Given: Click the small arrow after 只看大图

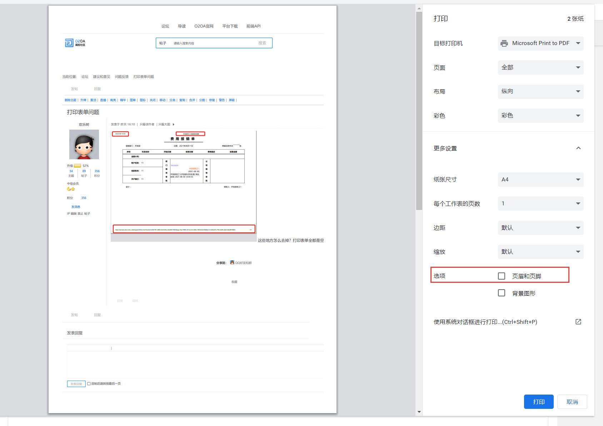Looking at the screenshot, I should tap(174, 124).
